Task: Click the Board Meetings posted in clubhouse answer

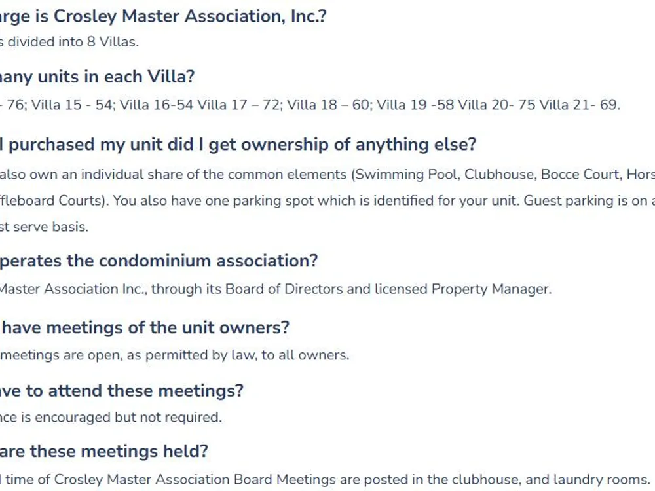Action: click(325, 479)
